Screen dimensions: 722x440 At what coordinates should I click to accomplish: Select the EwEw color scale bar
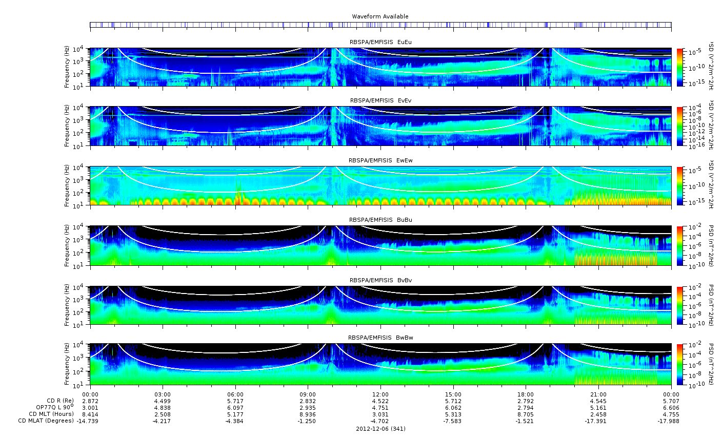click(680, 185)
